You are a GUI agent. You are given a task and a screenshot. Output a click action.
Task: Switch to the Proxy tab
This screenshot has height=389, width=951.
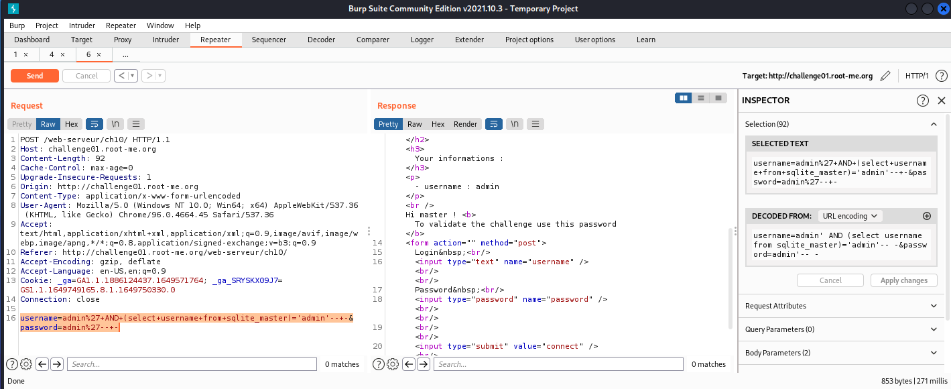[123, 40]
